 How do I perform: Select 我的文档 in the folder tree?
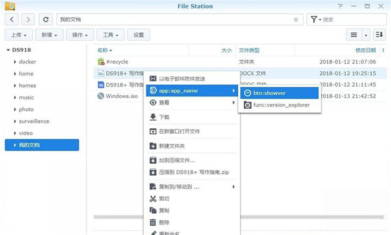click(x=42, y=145)
